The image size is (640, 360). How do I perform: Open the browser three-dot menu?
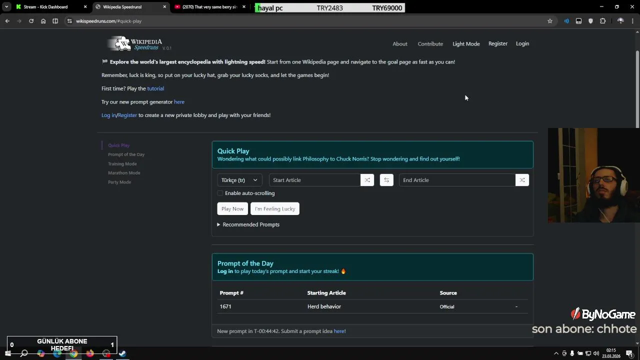click(632, 21)
